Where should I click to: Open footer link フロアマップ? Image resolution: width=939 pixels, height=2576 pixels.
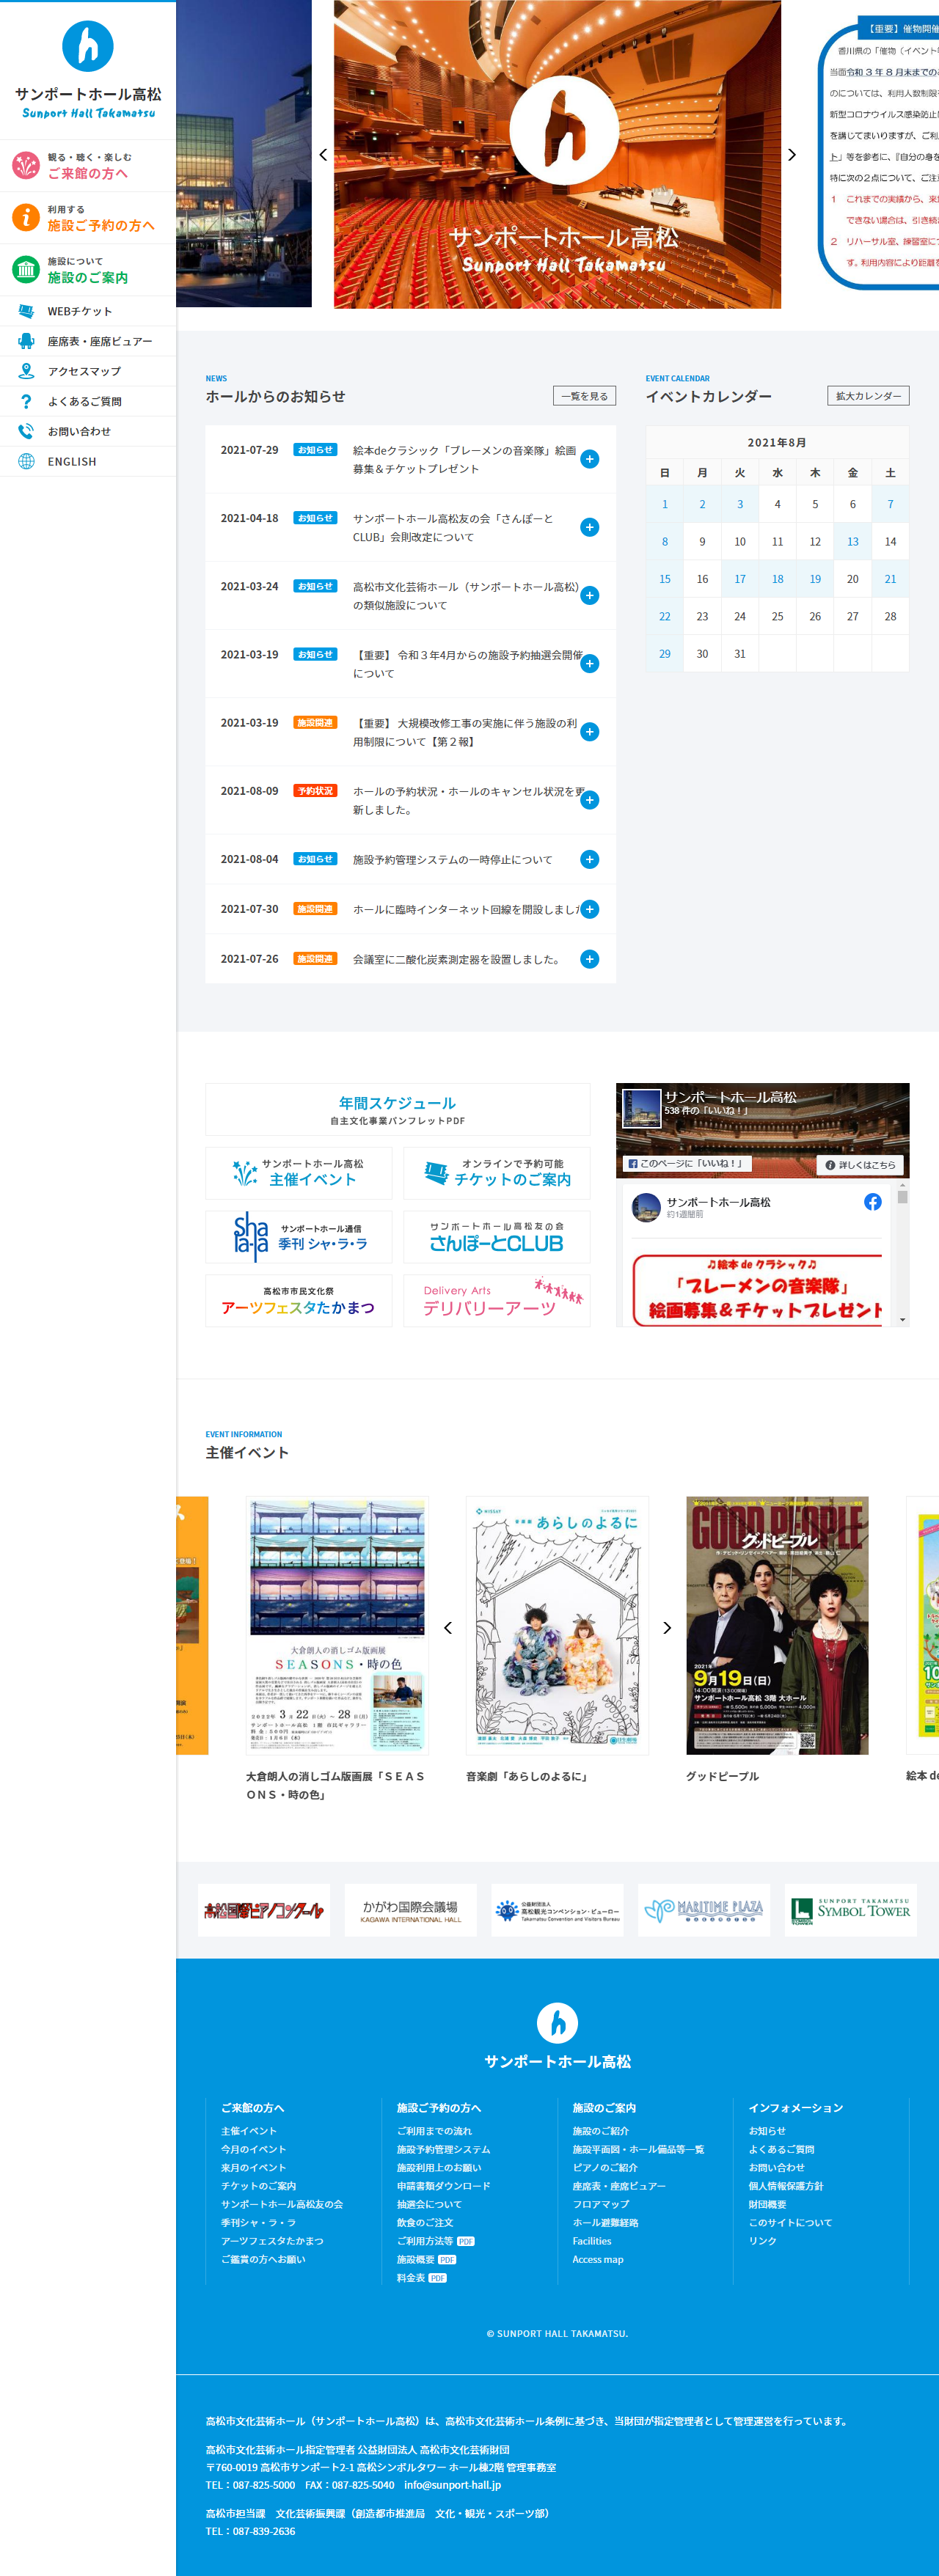coord(600,2204)
